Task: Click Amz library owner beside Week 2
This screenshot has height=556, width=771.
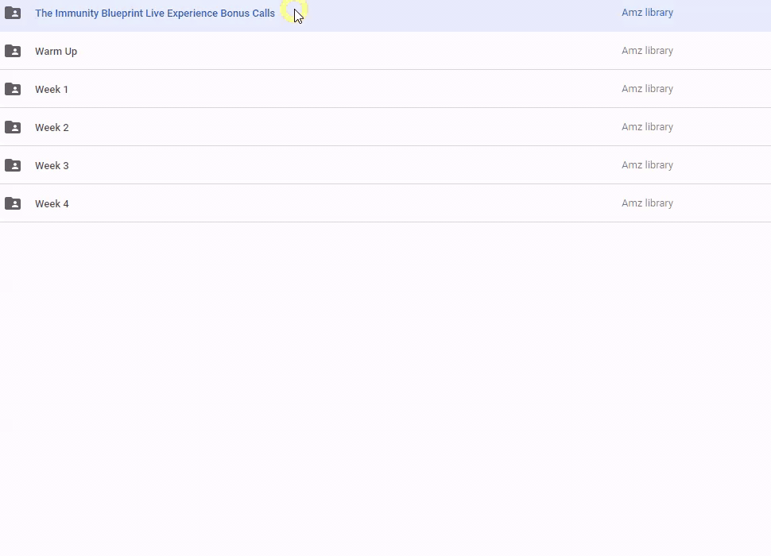Action: pos(647,127)
